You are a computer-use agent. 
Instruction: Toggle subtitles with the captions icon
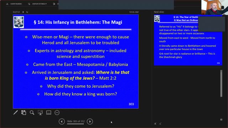click(48, 113)
